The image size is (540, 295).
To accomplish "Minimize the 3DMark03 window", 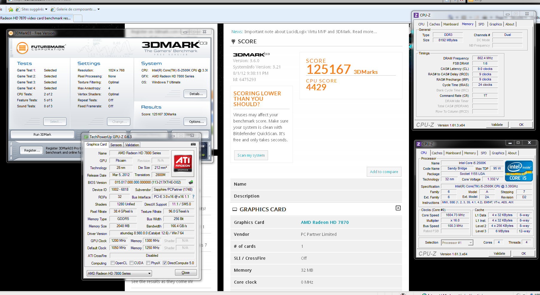I will [x=185, y=32].
